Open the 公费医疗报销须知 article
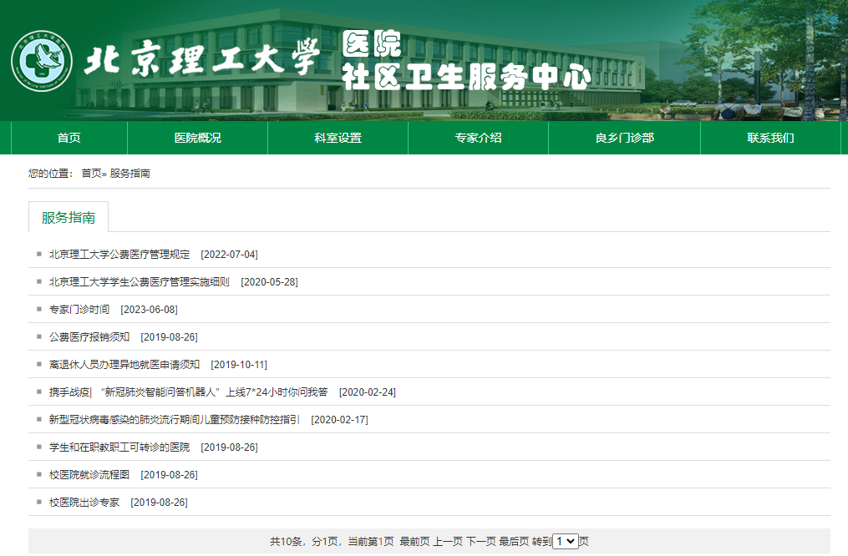 click(x=89, y=337)
